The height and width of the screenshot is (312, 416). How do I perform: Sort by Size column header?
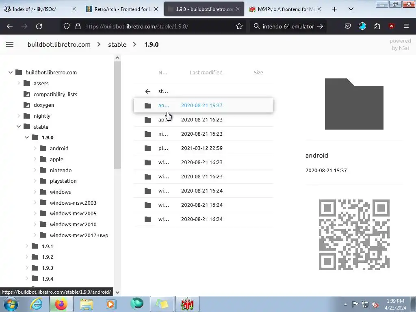pos(258,72)
